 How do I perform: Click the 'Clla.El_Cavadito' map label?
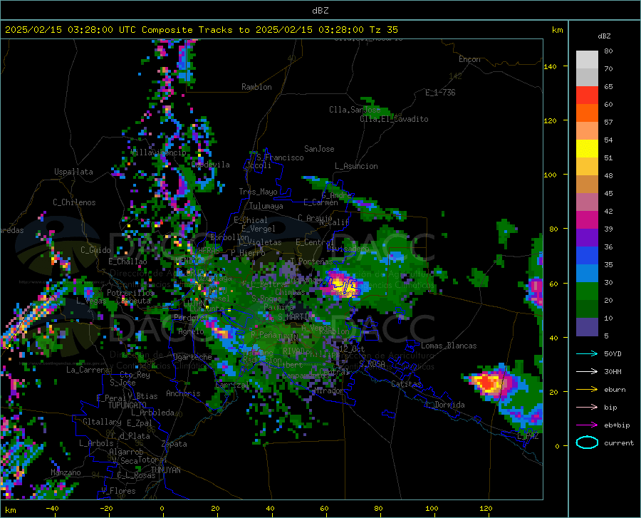[394, 119]
